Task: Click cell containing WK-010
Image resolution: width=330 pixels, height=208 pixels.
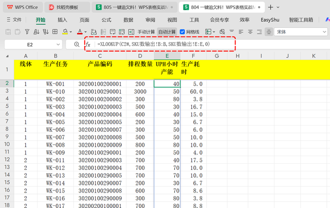Action: 56,92
